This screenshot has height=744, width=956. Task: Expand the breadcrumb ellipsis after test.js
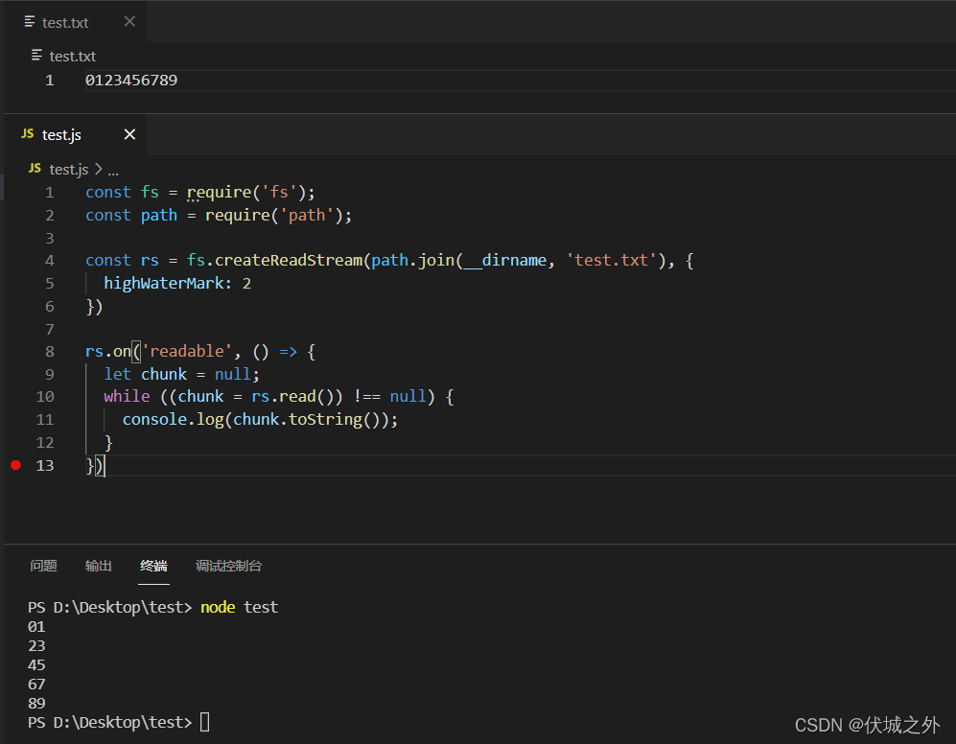point(112,169)
